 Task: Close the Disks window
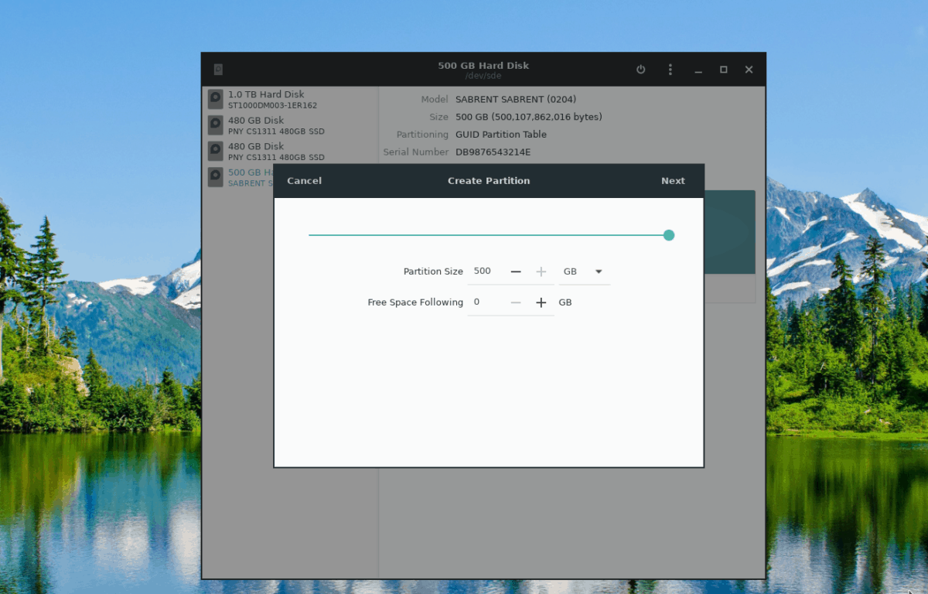click(749, 70)
